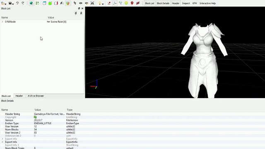The image size is (265, 149).
Task: Select the Unknown Int 3 row
Action: coord(132,136)
